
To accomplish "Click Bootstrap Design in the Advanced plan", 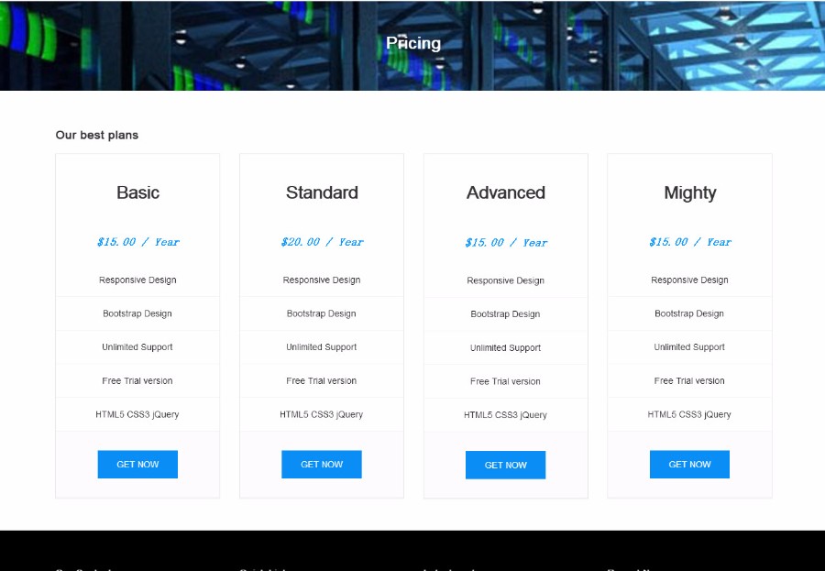I will (506, 314).
